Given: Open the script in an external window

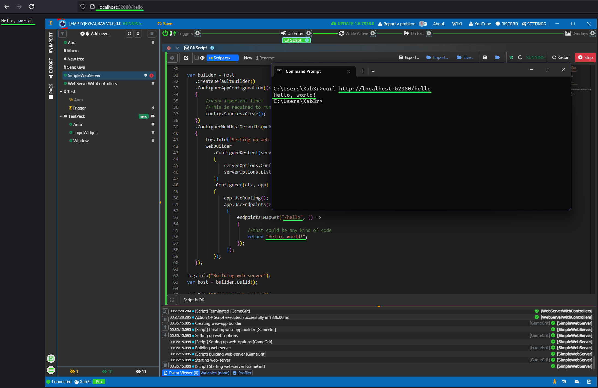Looking at the screenshot, I should pyautogui.click(x=186, y=58).
